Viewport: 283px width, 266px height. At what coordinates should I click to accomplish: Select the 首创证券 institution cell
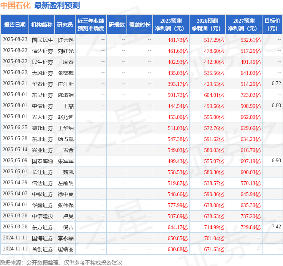43,249
